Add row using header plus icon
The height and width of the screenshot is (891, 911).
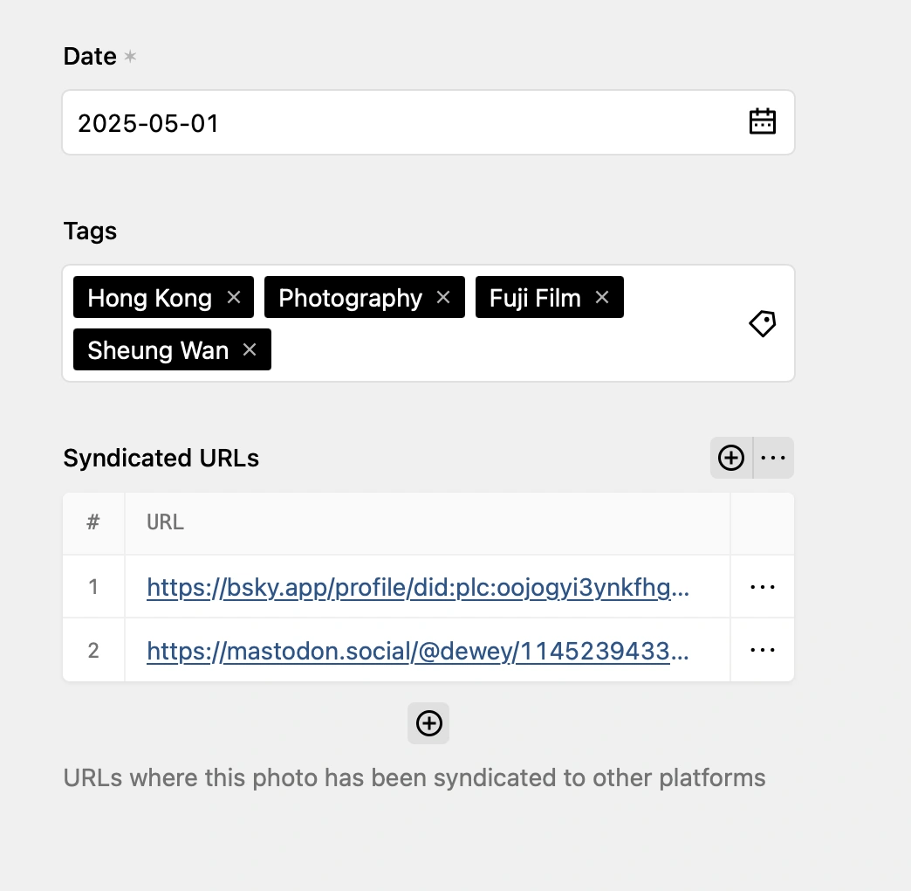(x=731, y=458)
